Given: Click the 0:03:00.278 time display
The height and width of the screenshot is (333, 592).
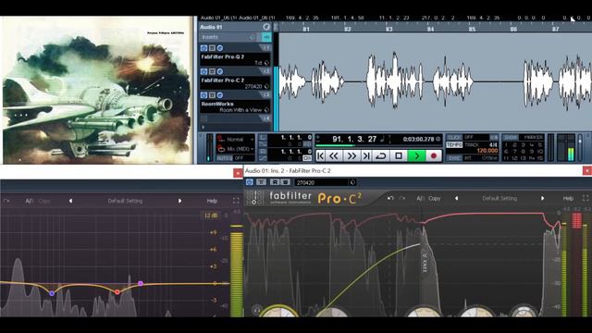Looking at the screenshot, I should [x=418, y=140].
